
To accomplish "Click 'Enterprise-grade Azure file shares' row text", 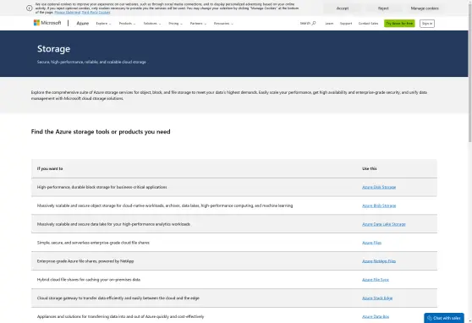I will (x=85, y=261).
